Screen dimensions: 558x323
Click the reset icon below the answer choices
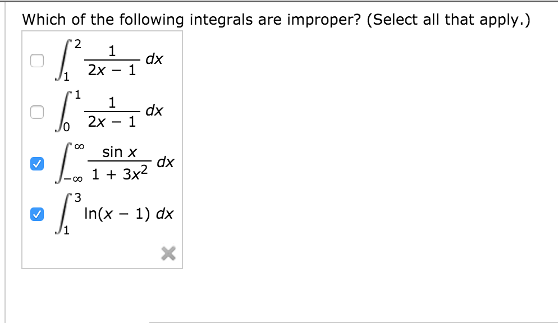(x=168, y=253)
